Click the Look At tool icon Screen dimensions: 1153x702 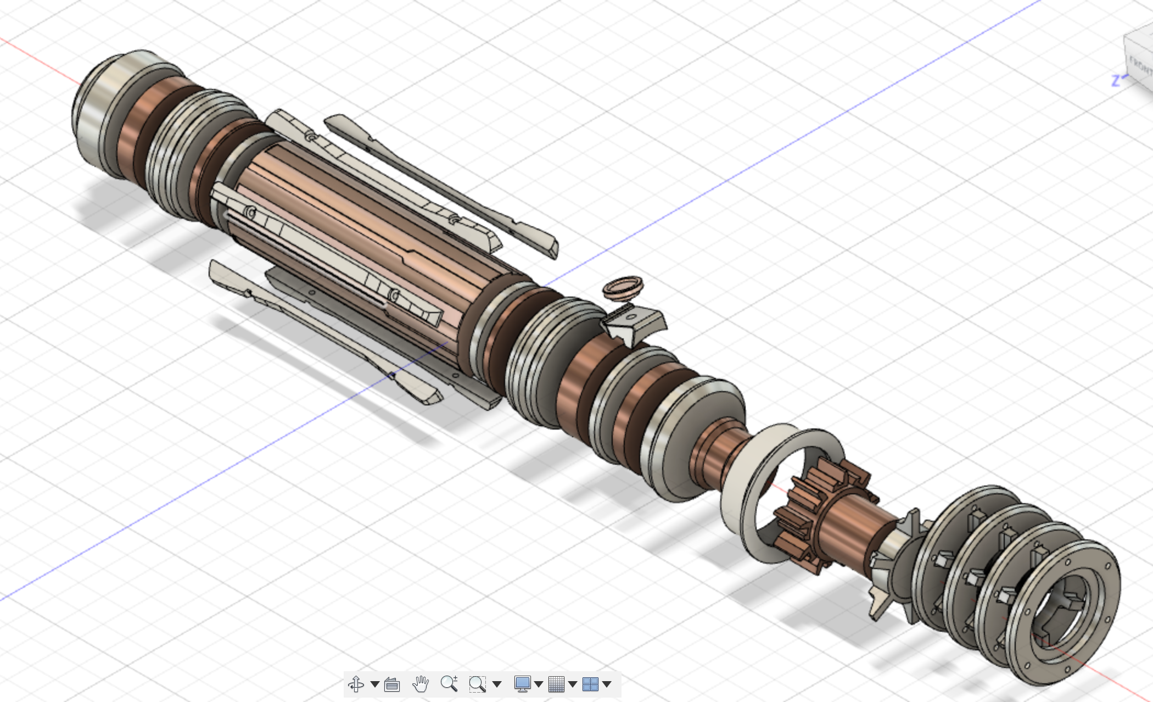[392, 684]
